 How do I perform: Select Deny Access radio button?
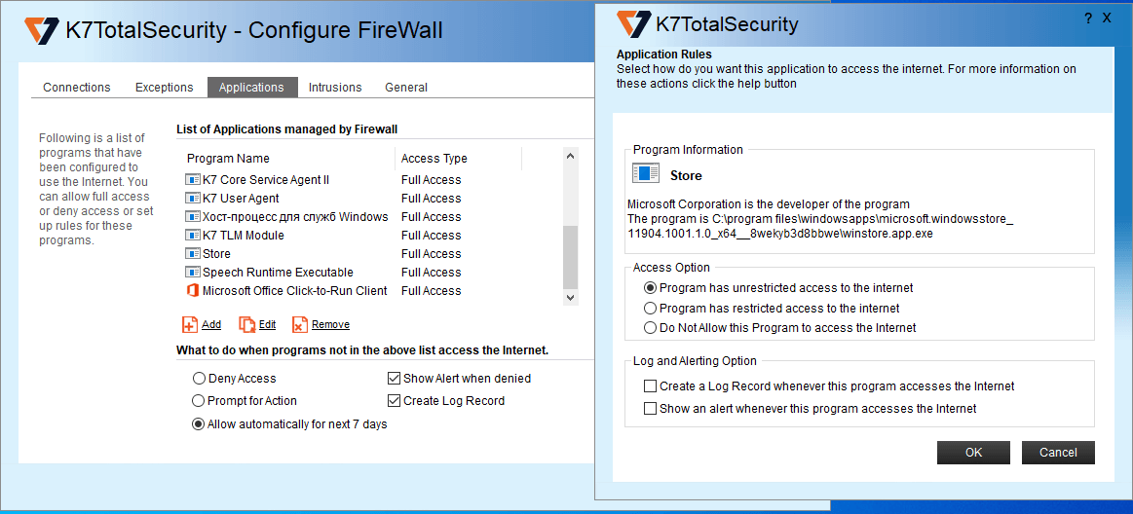tap(200, 379)
